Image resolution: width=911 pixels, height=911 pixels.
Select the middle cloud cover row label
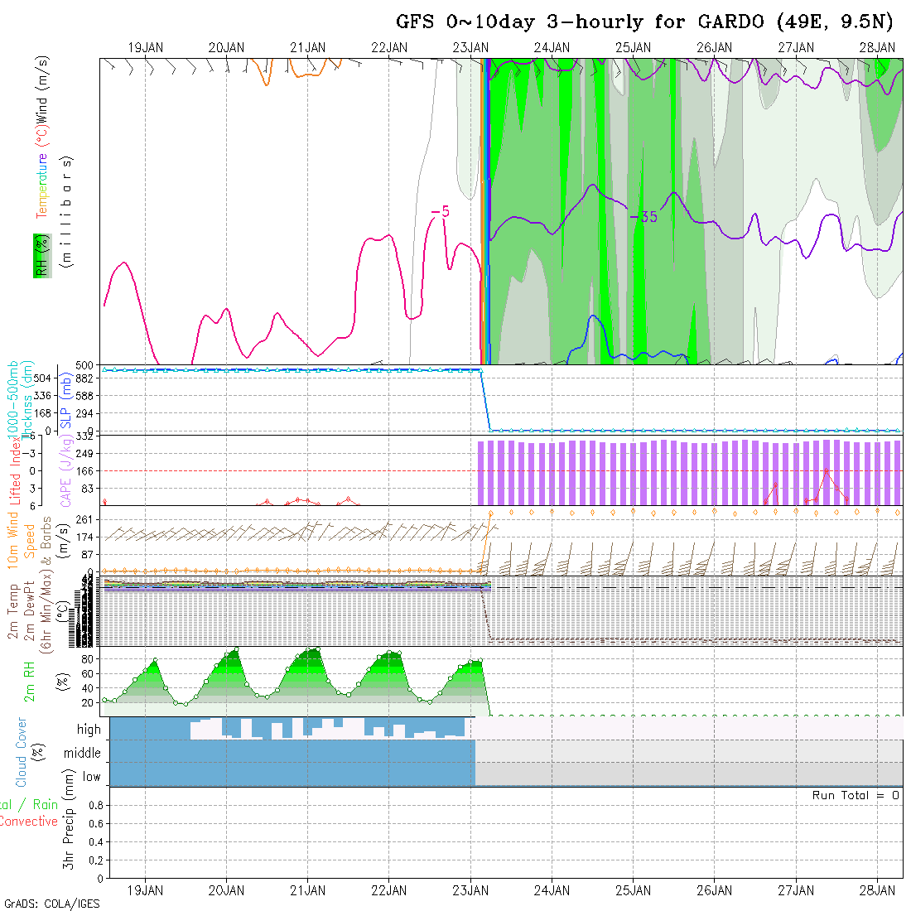point(83,754)
